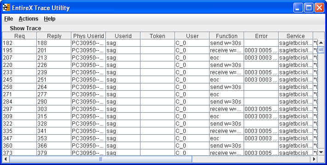The image size is (327, 165).
Task: Select Reply cell 303
Action: (x=54, y=109)
